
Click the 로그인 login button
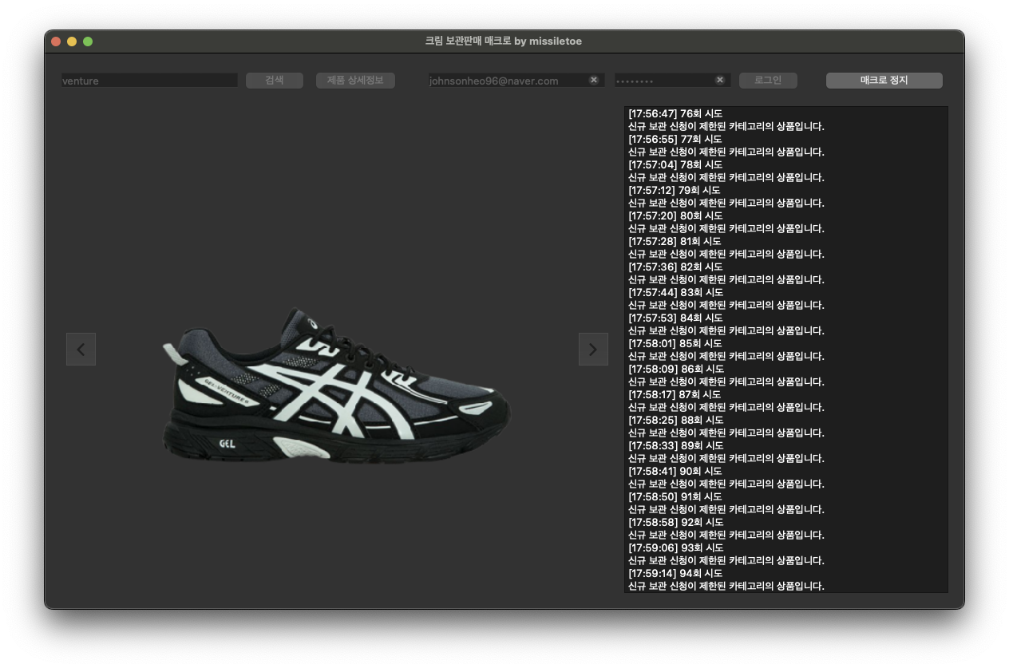(x=768, y=81)
